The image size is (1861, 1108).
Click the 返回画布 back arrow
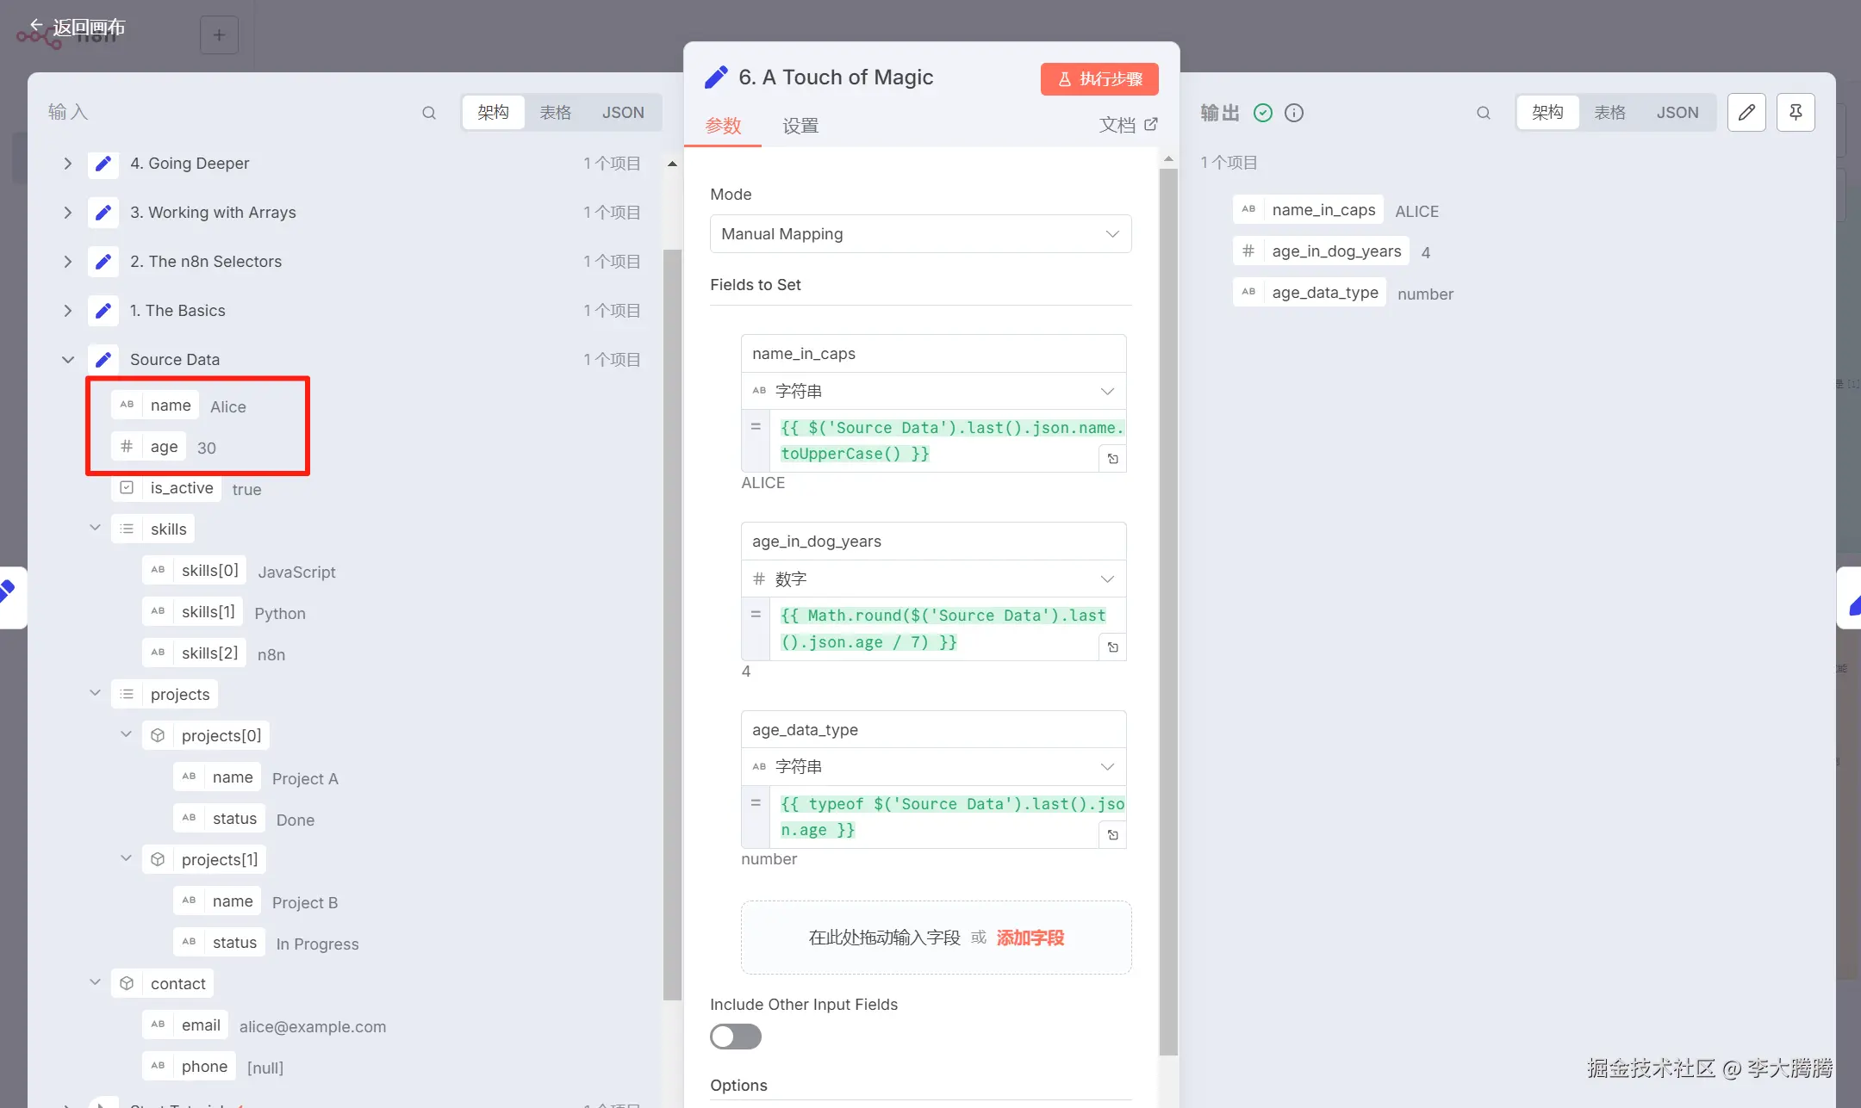(x=36, y=26)
